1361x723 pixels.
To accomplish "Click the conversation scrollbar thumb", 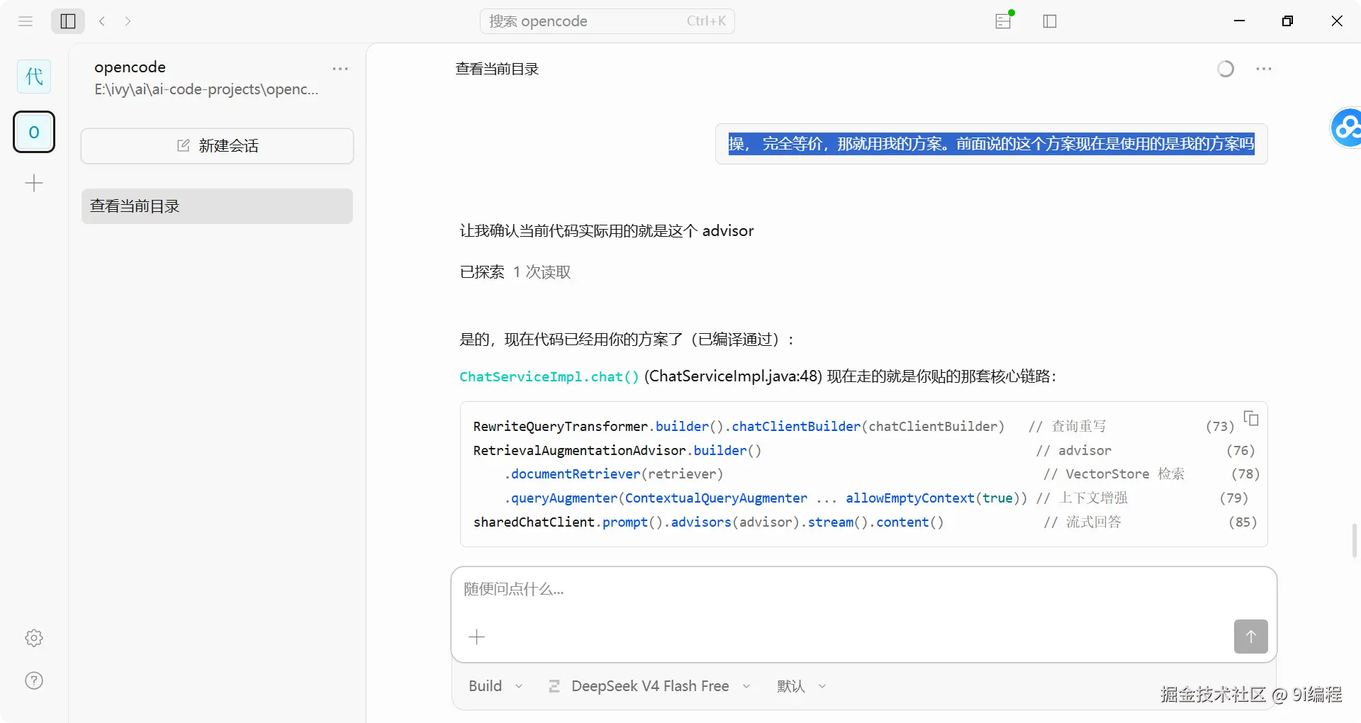I will 1355,540.
